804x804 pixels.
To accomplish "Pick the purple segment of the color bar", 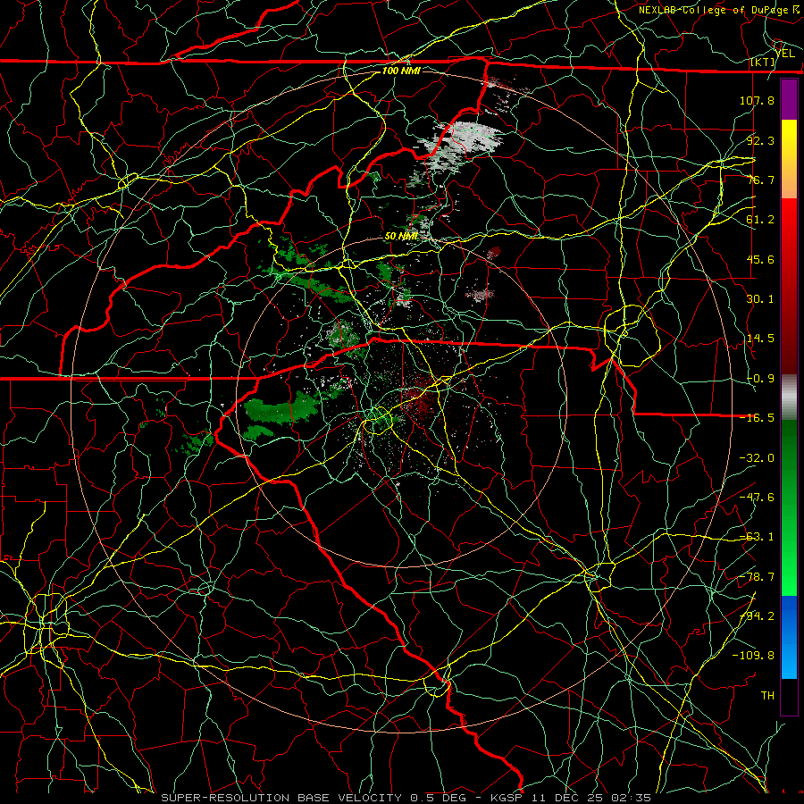I will (x=789, y=99).
